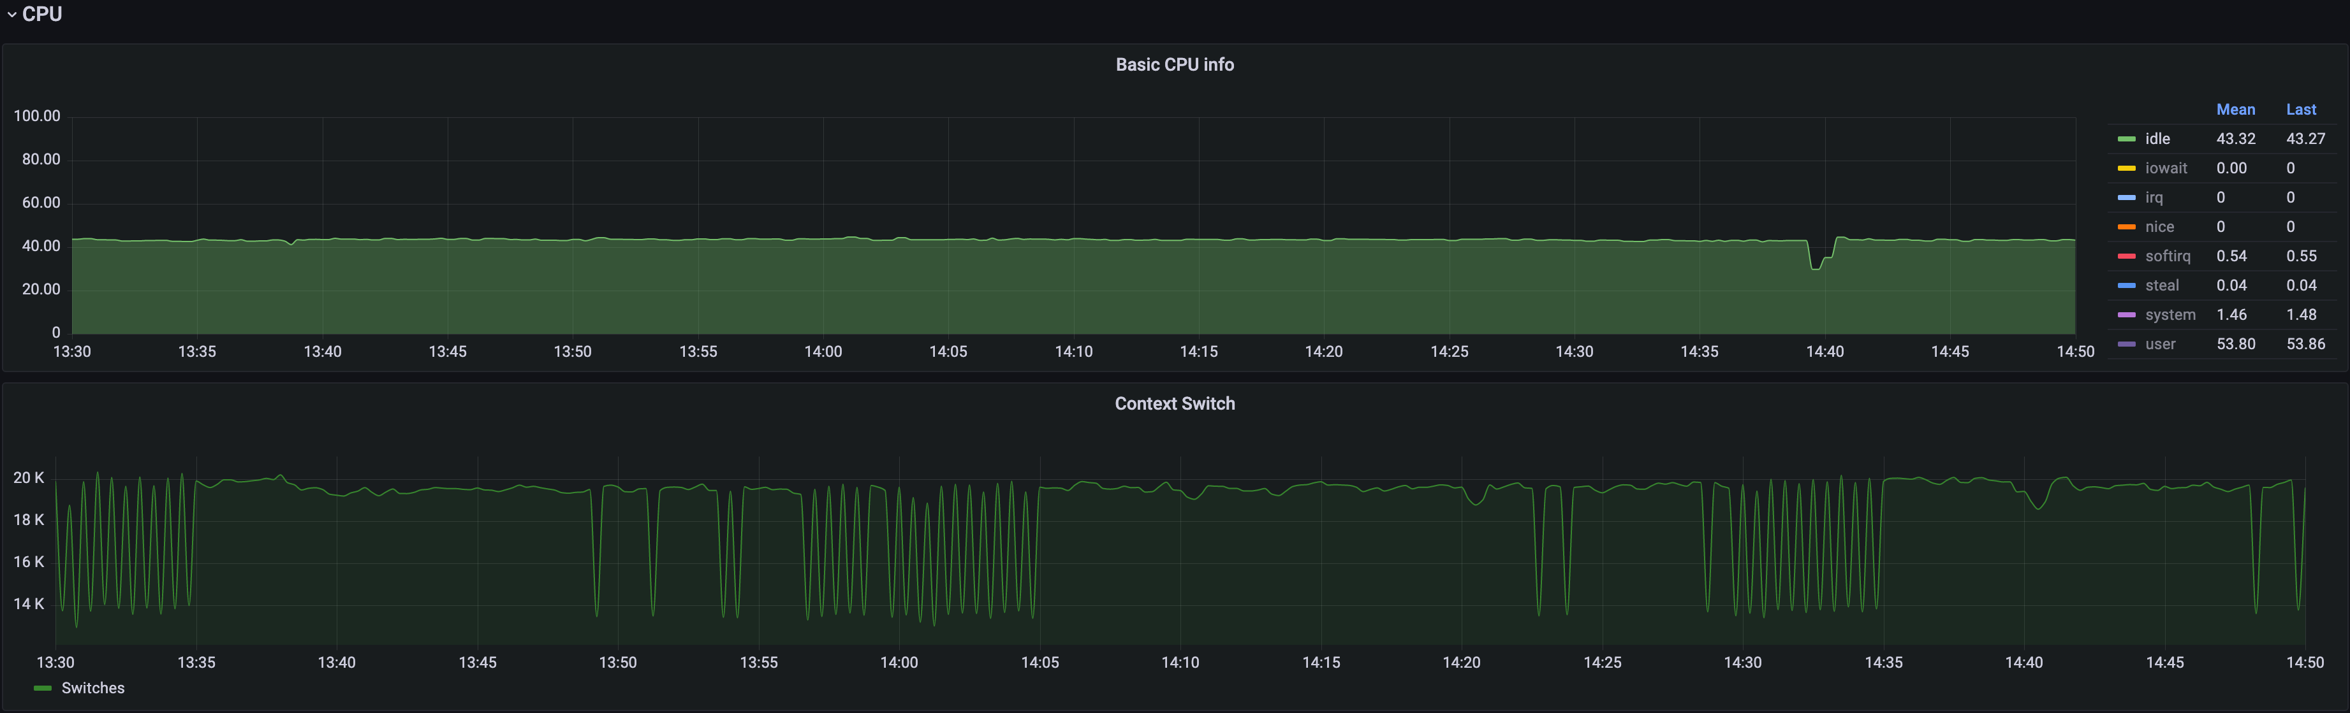Change the idle series green color swatch
The image size is (2350, 713).
click(x=2126, y=140)
